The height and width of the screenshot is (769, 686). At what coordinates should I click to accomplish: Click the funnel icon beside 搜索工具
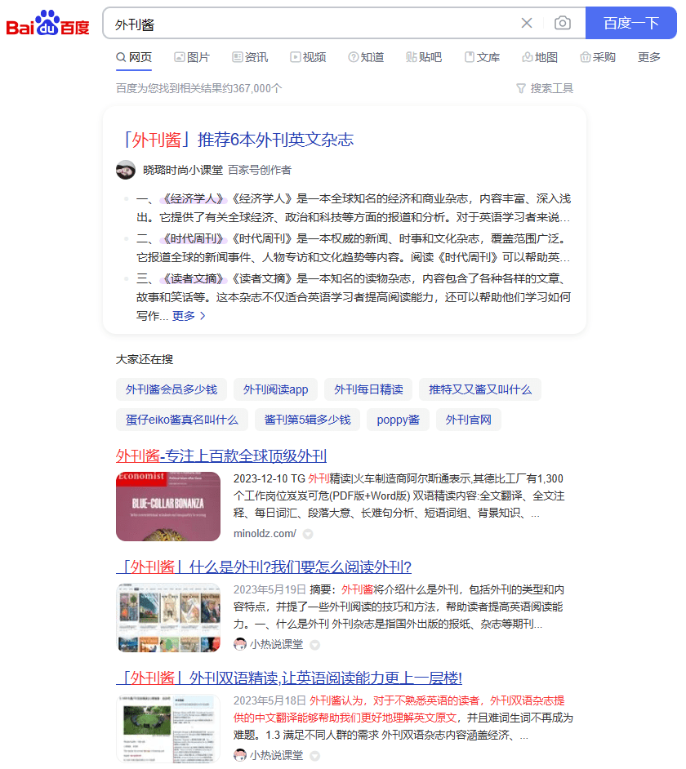pyautogui.click(x=521, y=89)
